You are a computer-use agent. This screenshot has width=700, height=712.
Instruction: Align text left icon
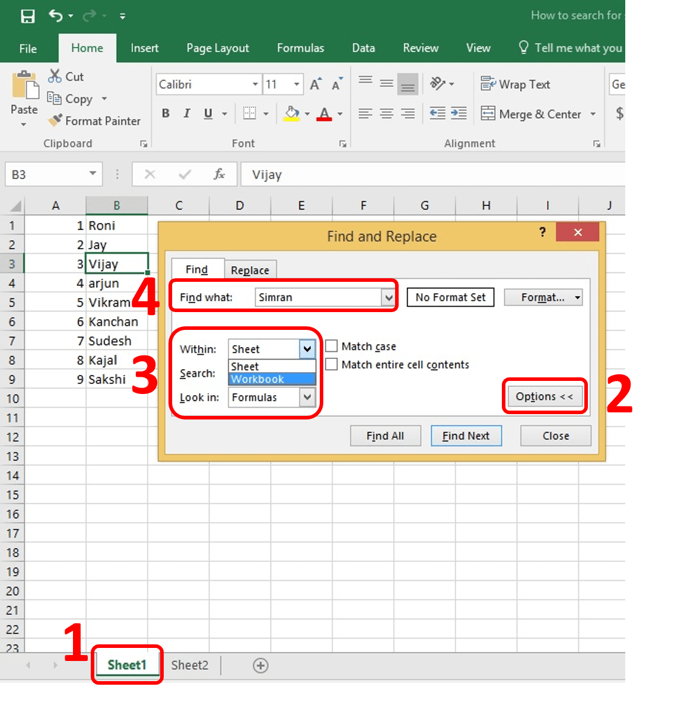(366, 113)
